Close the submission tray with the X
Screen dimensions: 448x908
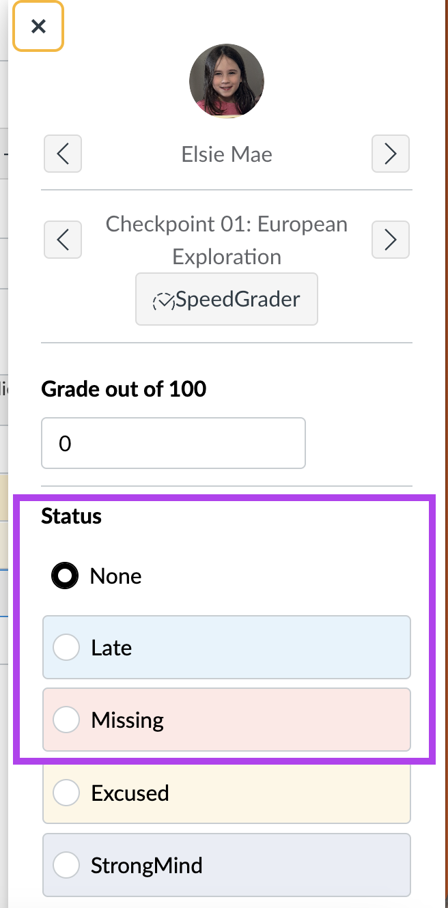tap(38, 27)
